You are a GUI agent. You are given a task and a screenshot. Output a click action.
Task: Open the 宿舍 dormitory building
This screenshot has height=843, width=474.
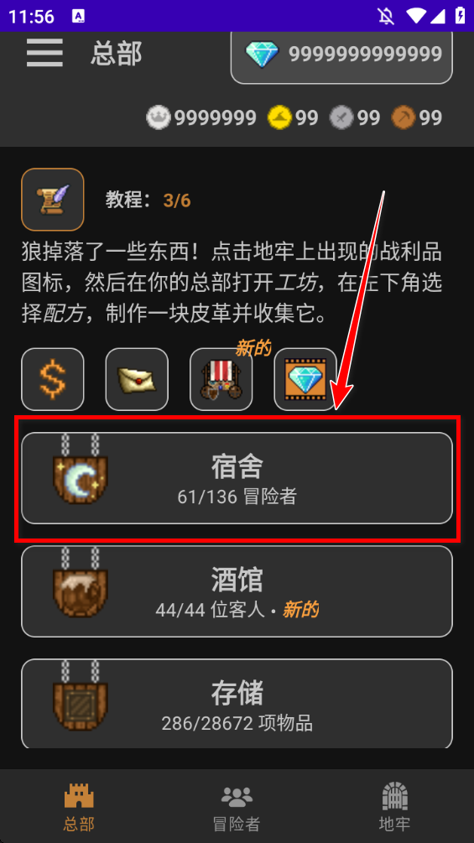pos(237,478)
